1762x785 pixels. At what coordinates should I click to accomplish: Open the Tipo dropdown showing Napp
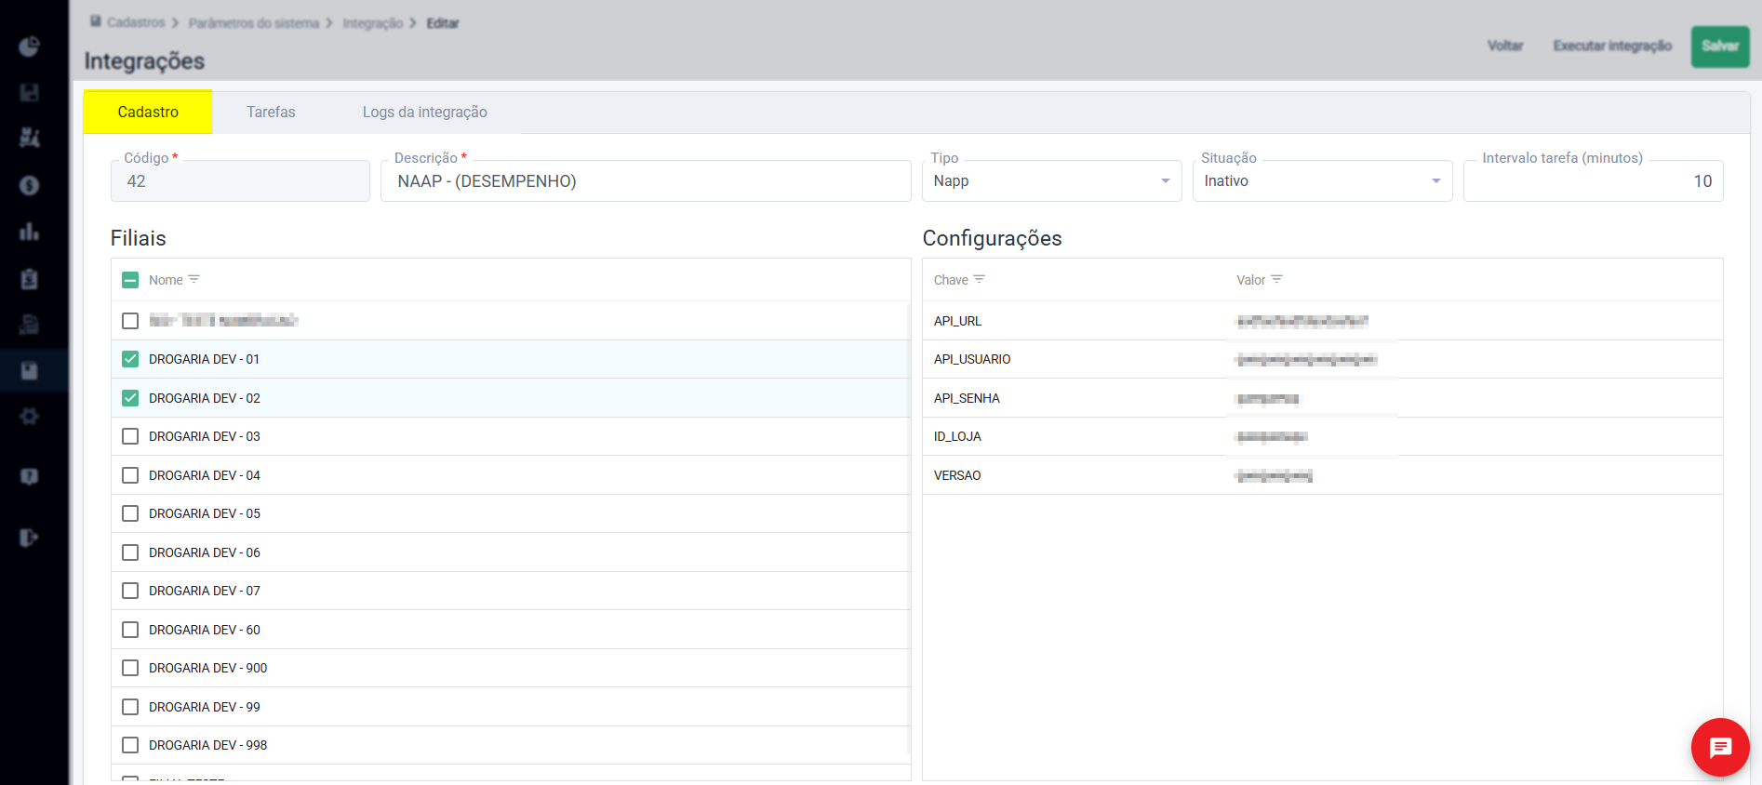click(1051, 181)
